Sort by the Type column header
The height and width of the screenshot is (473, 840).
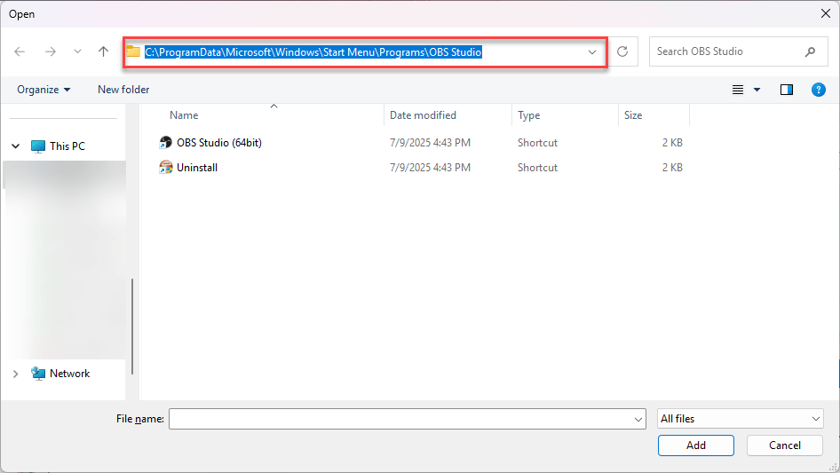click(528, 115)
